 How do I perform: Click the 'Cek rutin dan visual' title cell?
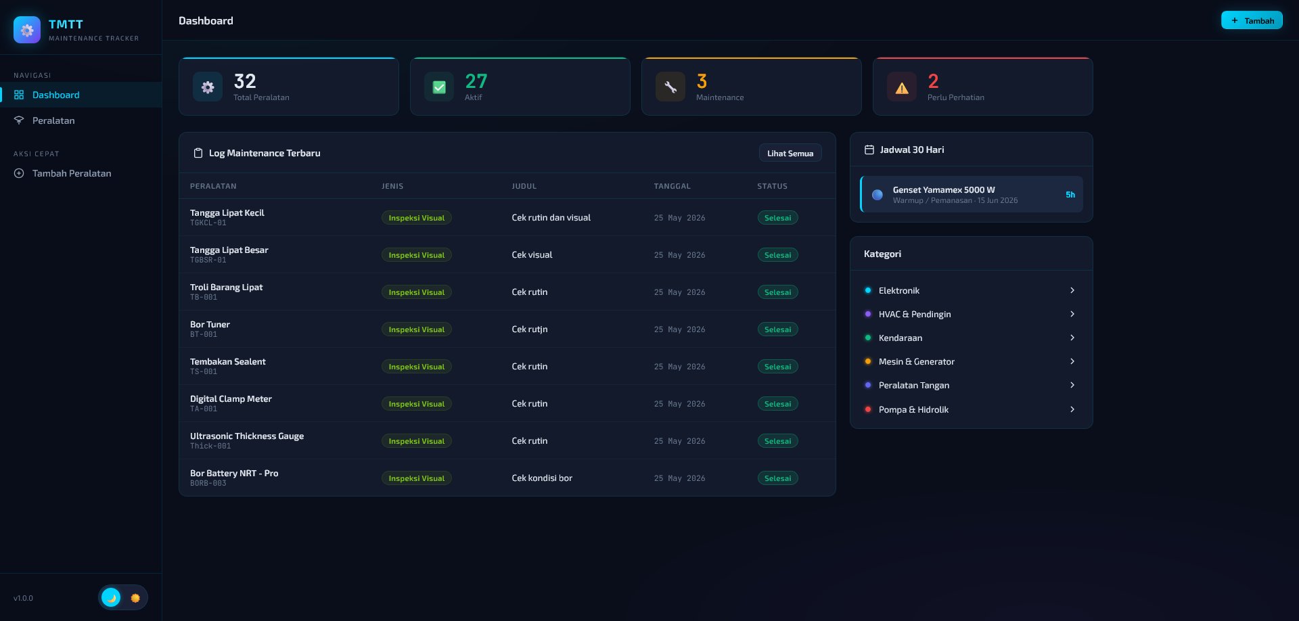pyautogui.click(x=551, y=218)
